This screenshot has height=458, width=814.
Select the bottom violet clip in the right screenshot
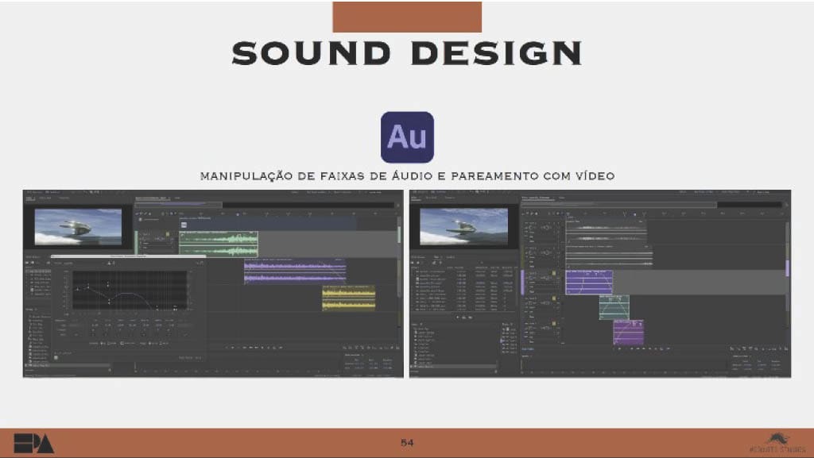(628, 333)
